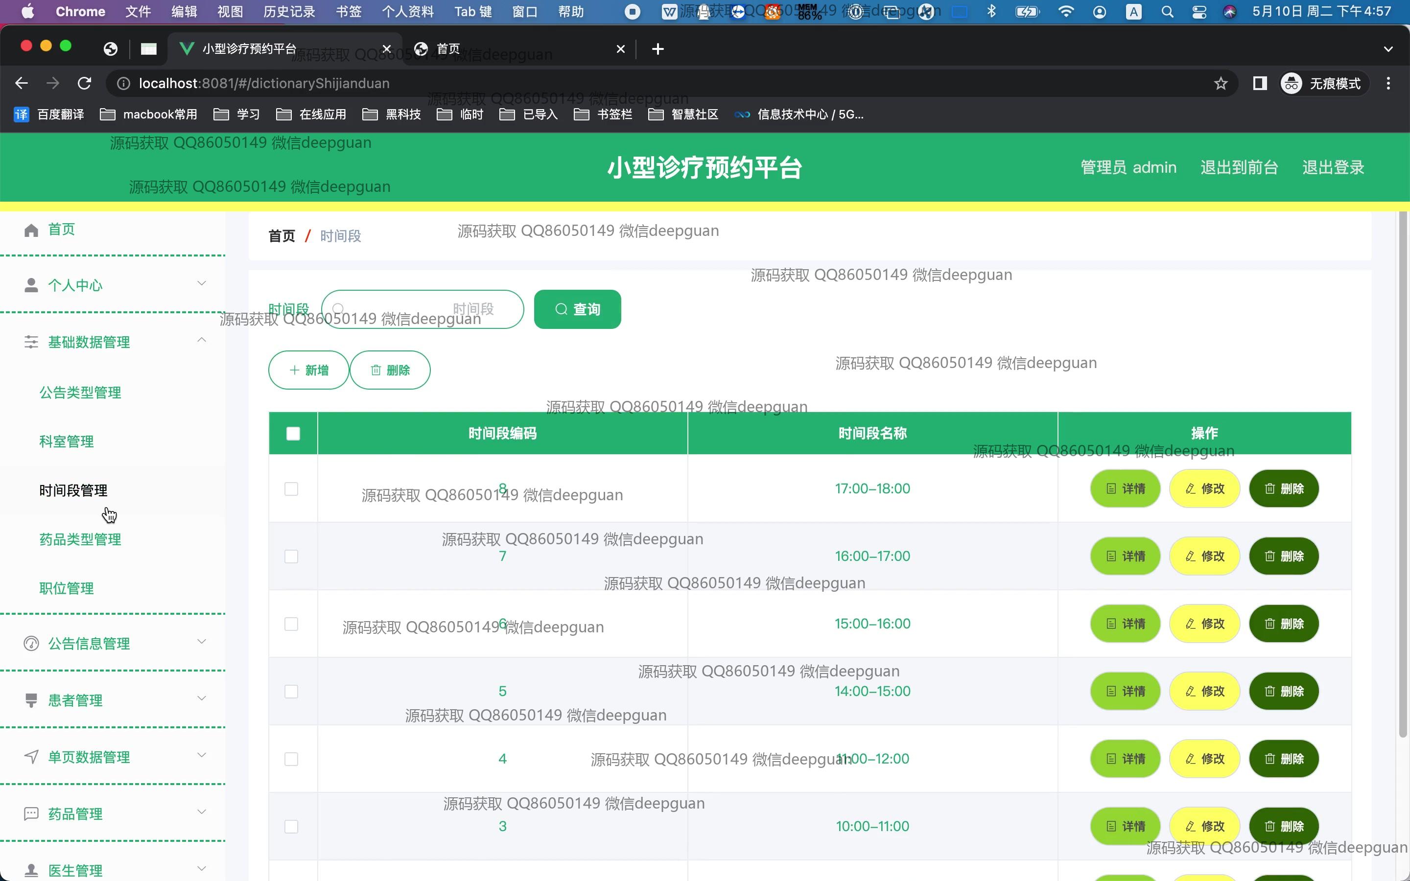Click the paper-plane icon beside 单页数据管理

pyautogui.click(x=31, y=757)
